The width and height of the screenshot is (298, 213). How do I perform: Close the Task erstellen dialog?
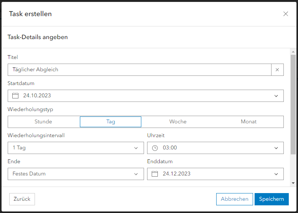coord(285,14)
